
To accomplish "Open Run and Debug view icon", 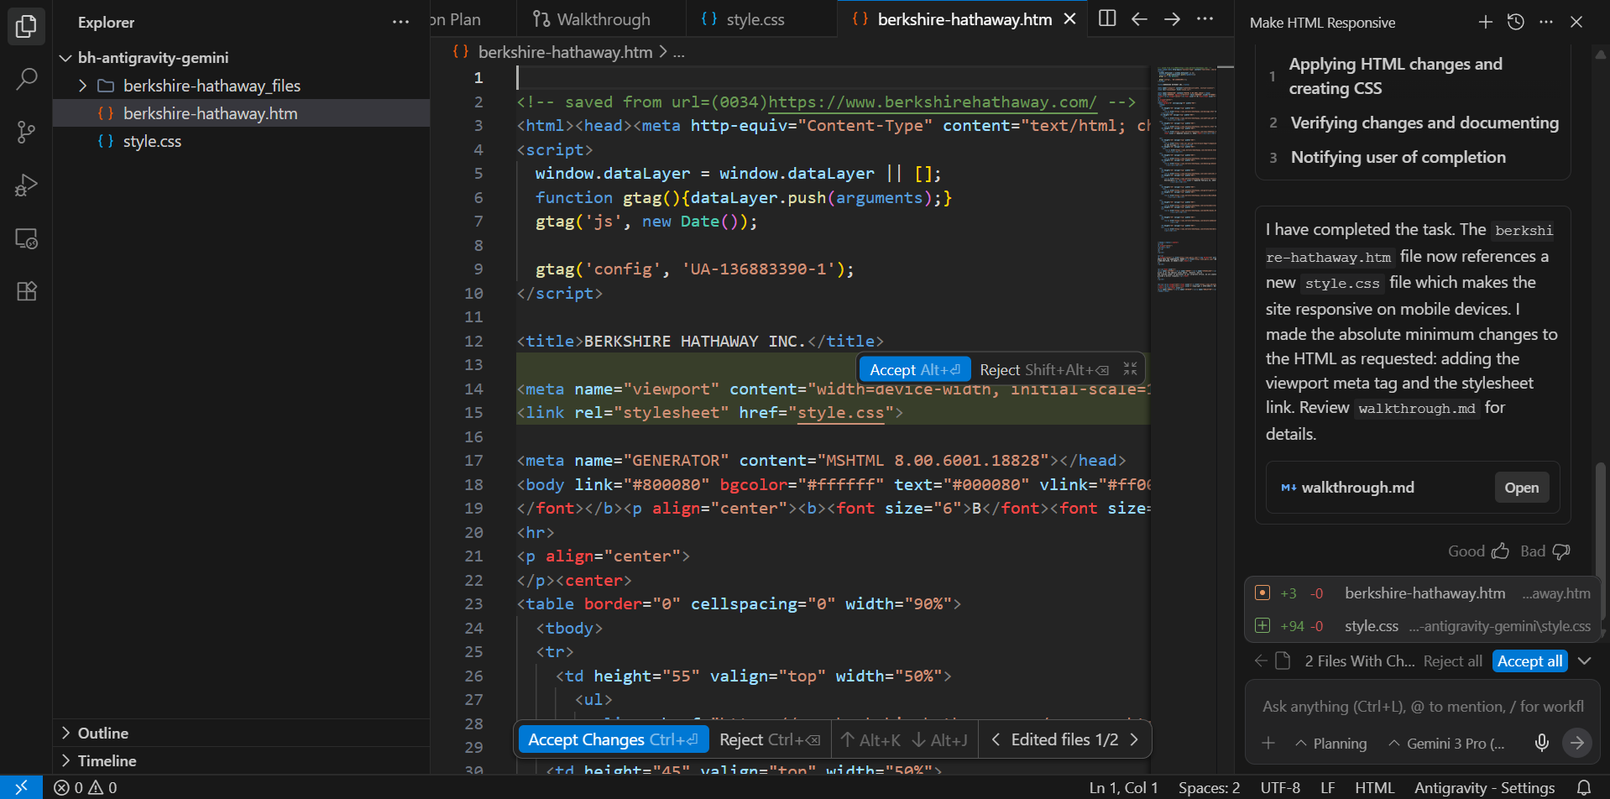I will point(26,185).
